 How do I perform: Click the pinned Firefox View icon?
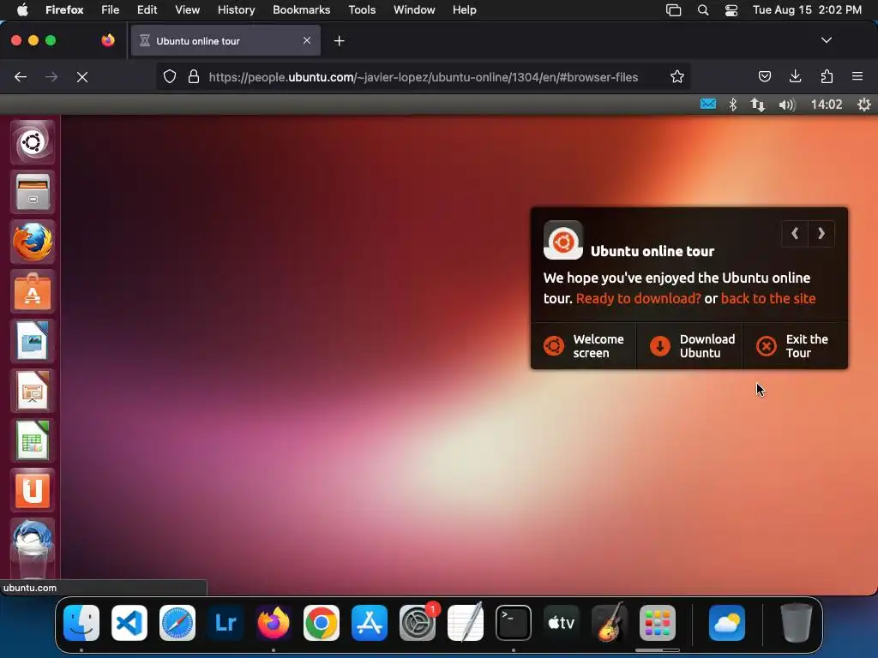(108, 40)
